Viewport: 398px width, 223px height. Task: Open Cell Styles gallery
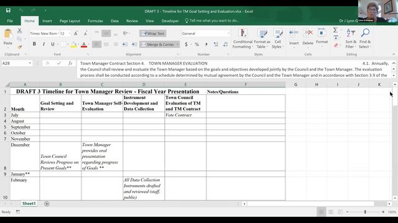click(x=277, y=38)
